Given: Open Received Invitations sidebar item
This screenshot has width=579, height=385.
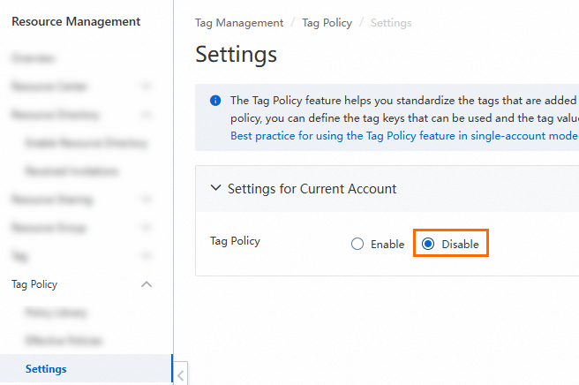Looking at the screenshot, I should (x=72, y=171).
